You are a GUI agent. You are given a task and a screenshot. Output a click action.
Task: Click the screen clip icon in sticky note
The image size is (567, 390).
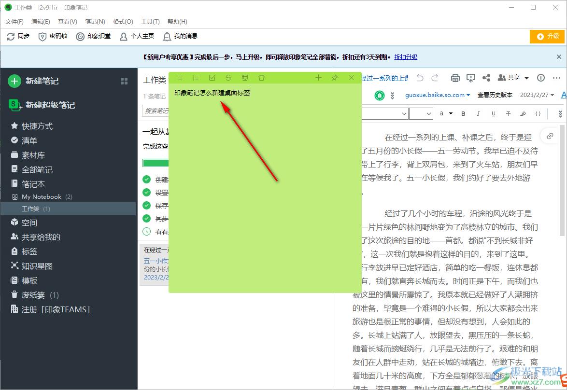coord(245,78)
